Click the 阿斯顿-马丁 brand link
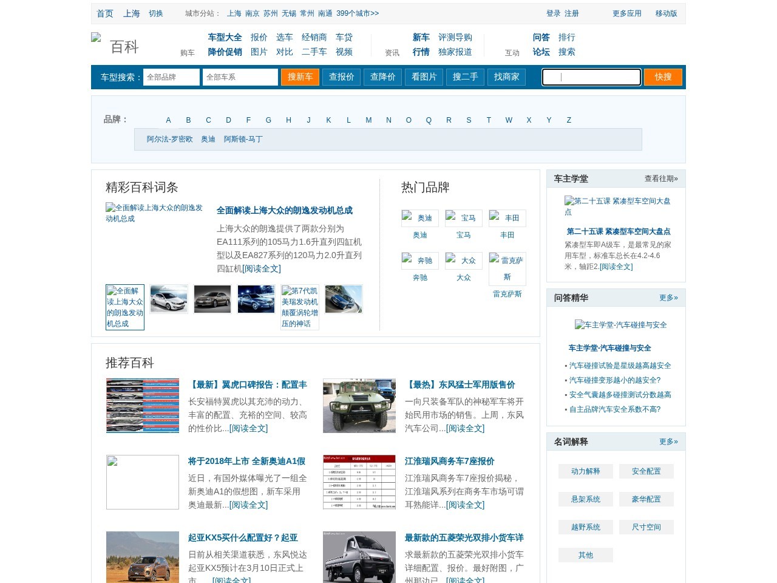 pos(243,139)
